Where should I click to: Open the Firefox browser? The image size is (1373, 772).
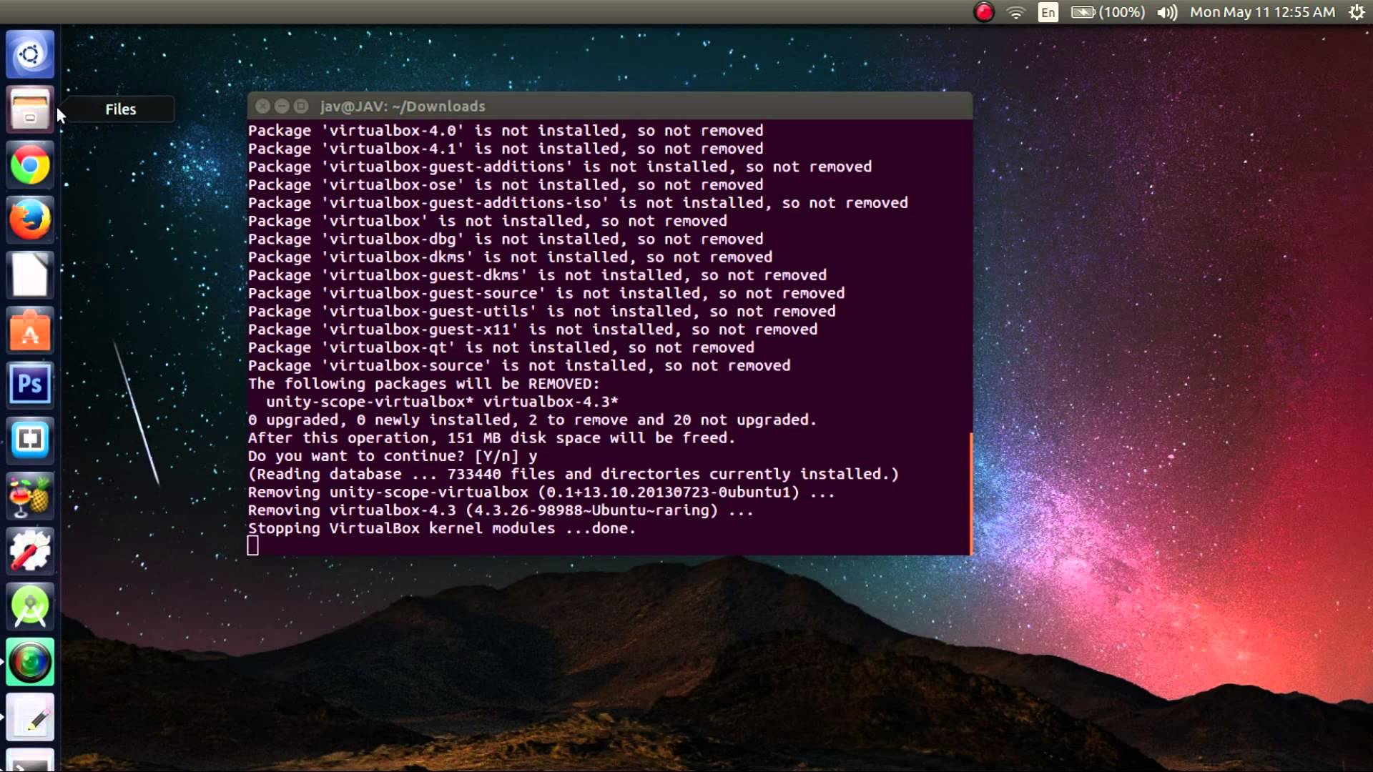click(30, 219)
